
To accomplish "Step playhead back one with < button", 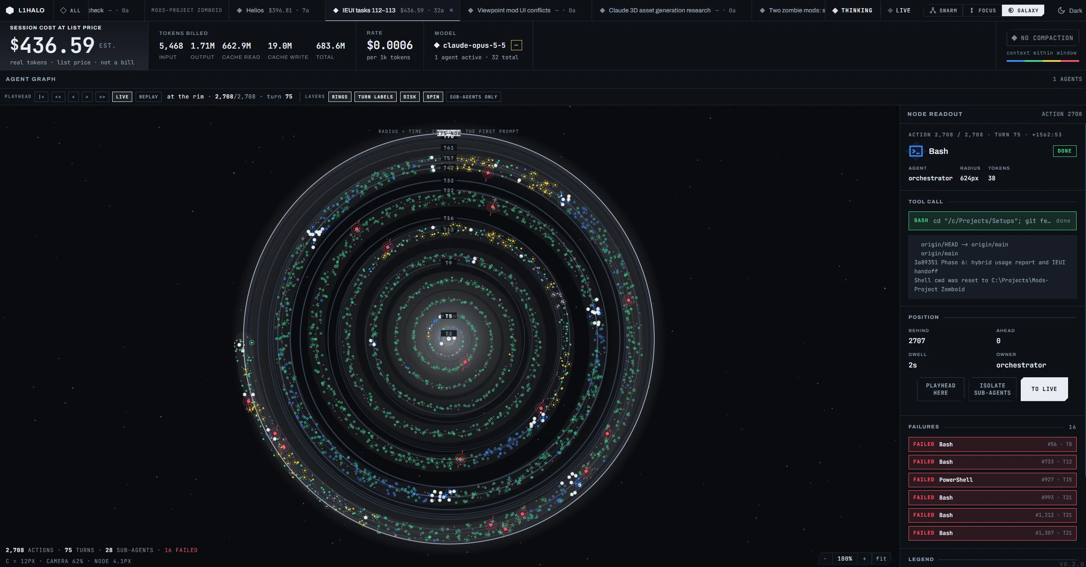I will 73,97.
